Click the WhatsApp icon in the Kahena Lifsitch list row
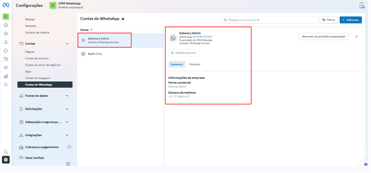371x173 pixels. coord(83,40)
